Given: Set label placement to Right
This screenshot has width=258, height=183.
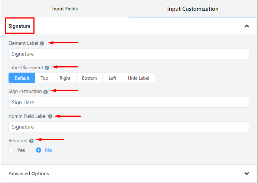Looking at the screenshot, I should (x=65, y=78).
